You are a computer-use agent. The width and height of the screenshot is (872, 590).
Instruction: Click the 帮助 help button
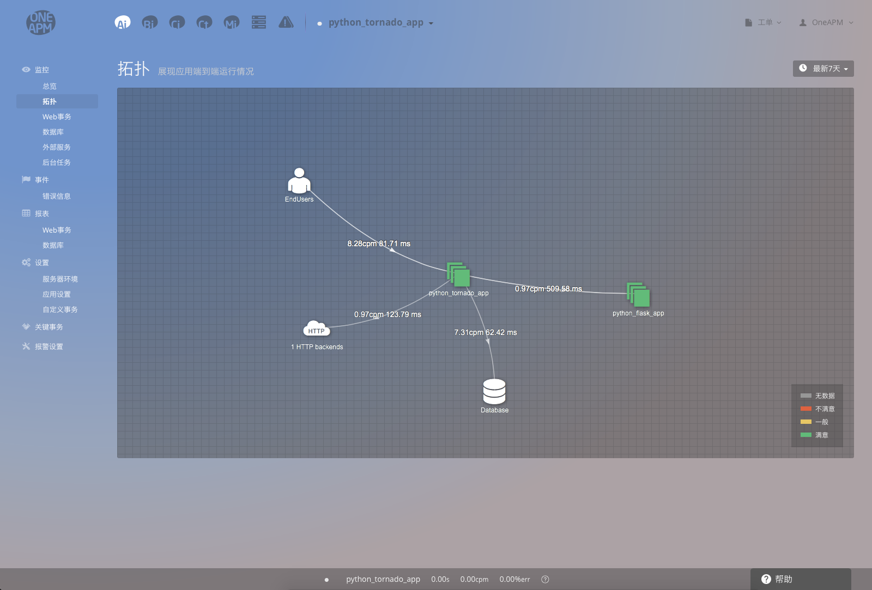coord(778,579)
